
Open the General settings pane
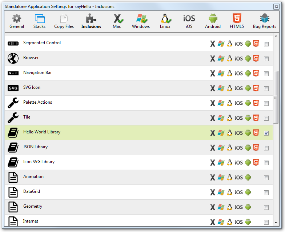[16, 21]
